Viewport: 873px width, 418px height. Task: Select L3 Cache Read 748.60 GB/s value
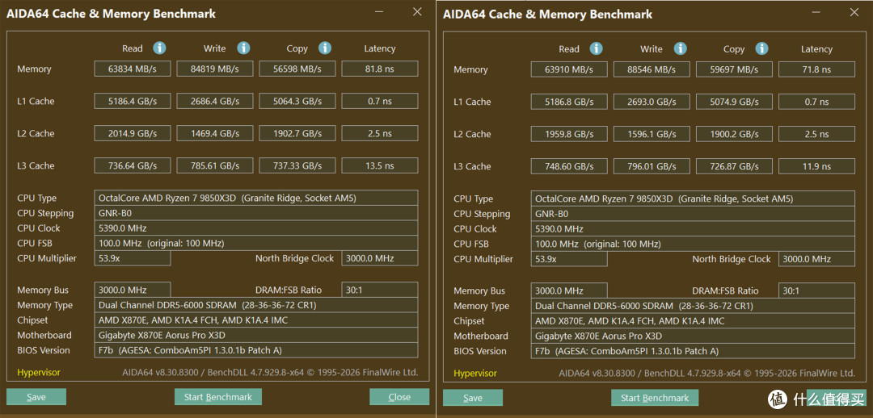pyautogui.click(x=569, y=166)
